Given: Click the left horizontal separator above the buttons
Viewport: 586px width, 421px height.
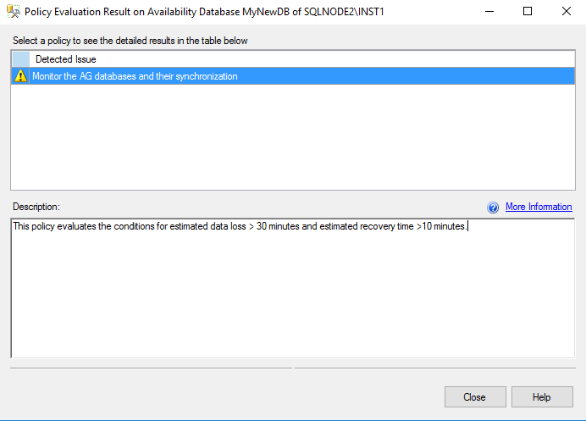Looking at the screenshot, I should [151, 368].
